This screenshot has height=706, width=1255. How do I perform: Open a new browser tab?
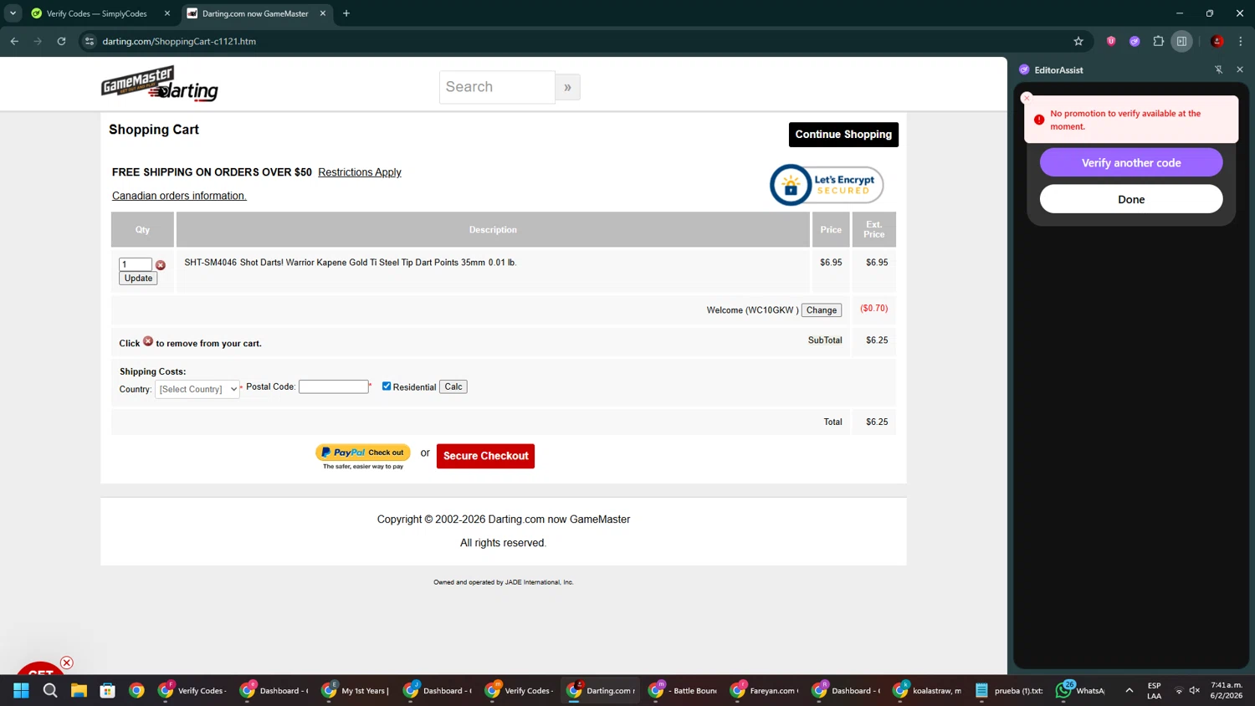click(346, 13)
